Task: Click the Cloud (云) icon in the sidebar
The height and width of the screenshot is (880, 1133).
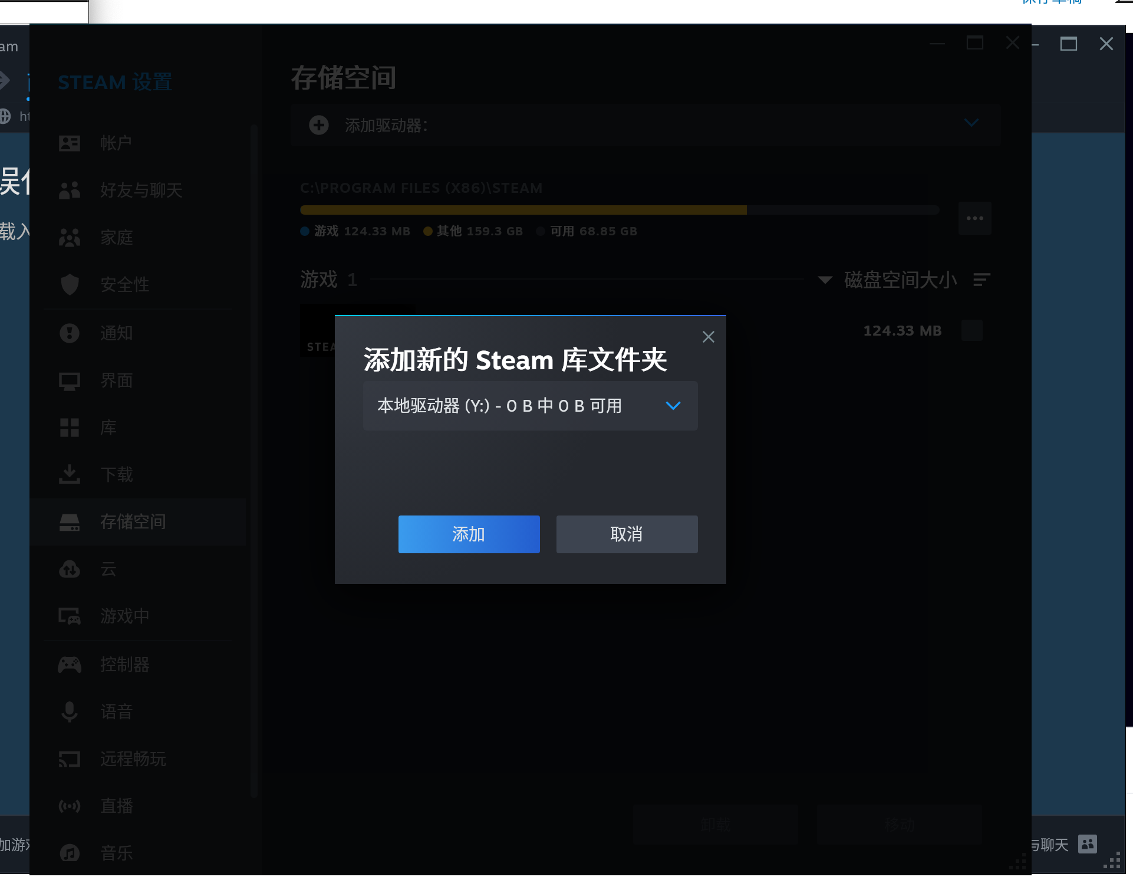Action: click(70, 569)
